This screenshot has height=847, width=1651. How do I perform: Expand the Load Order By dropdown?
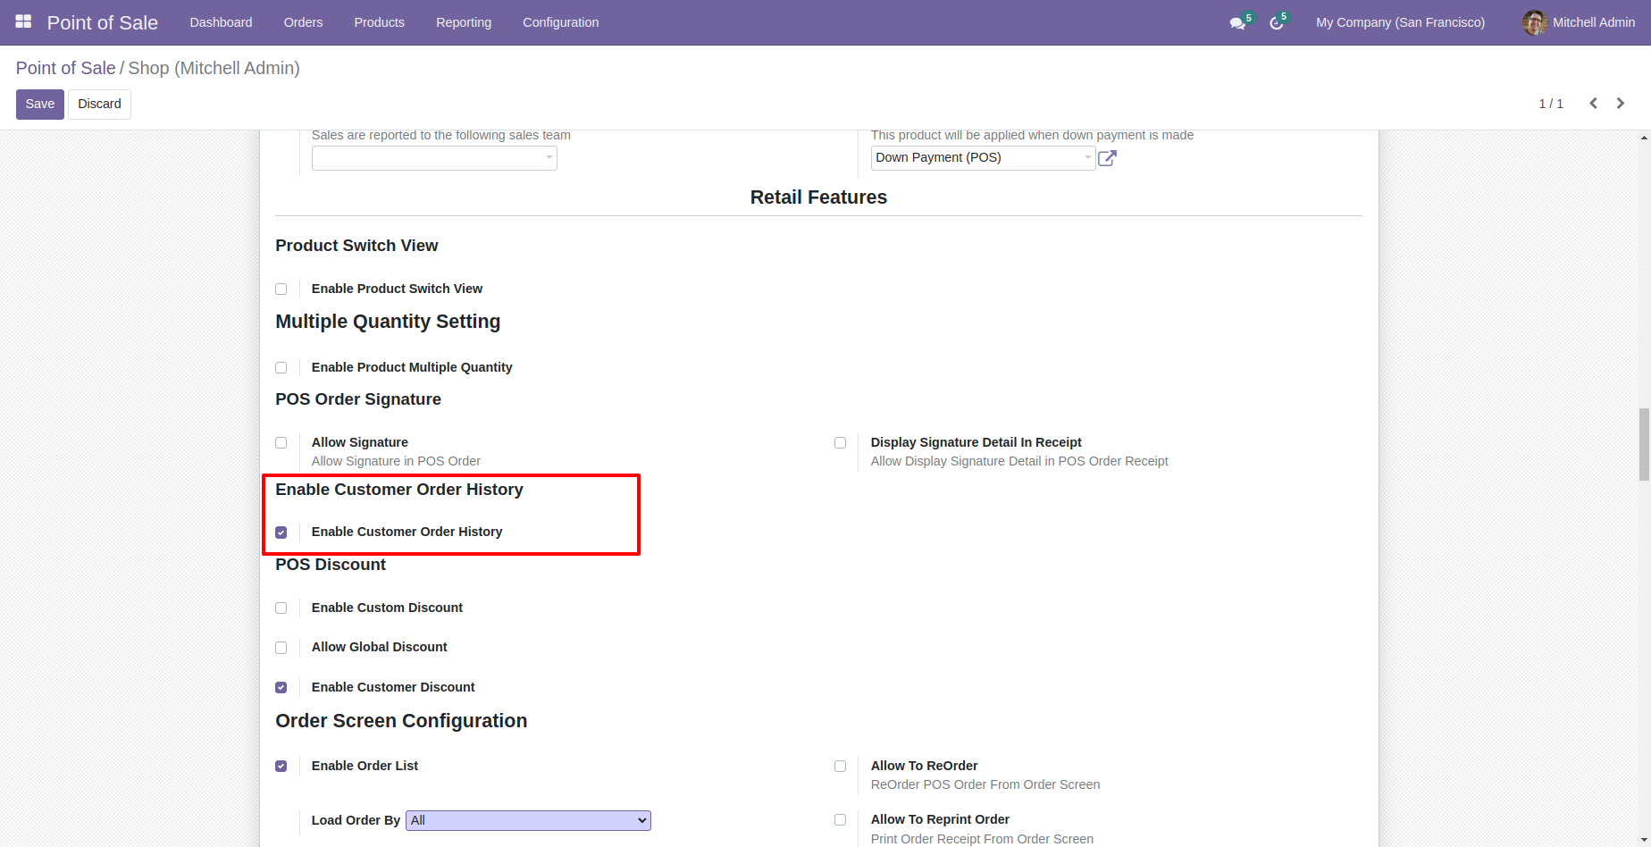click(x=528, y=820)
